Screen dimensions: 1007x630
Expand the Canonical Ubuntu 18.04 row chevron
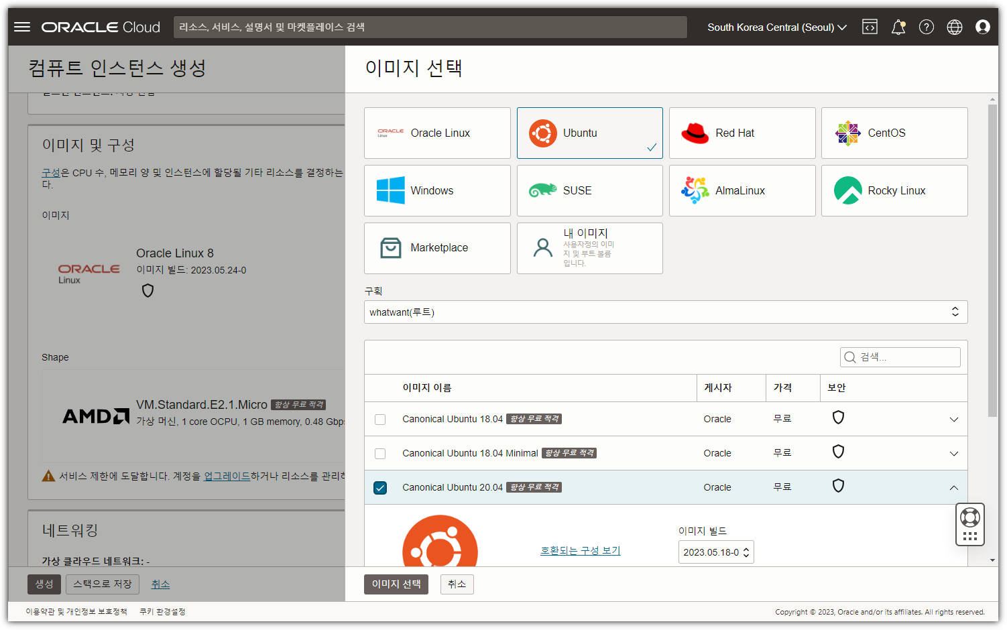[954, 420]
